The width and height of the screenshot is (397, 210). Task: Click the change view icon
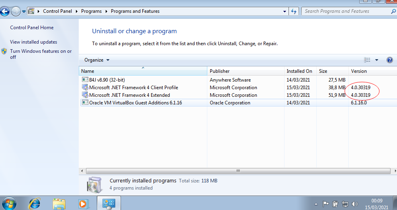coord(367,60)
